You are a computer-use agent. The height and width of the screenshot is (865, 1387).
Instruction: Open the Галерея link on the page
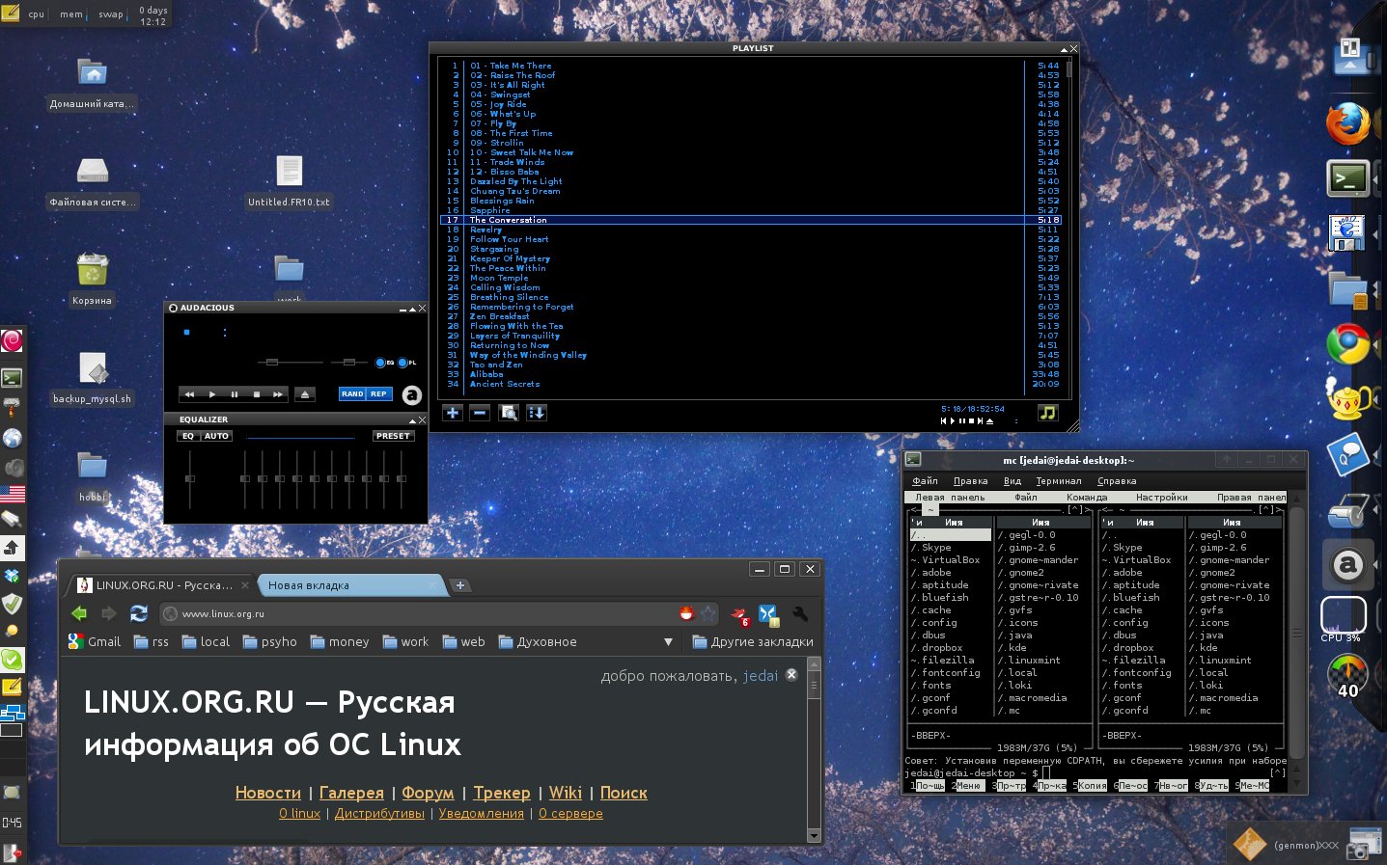point(351,793)
